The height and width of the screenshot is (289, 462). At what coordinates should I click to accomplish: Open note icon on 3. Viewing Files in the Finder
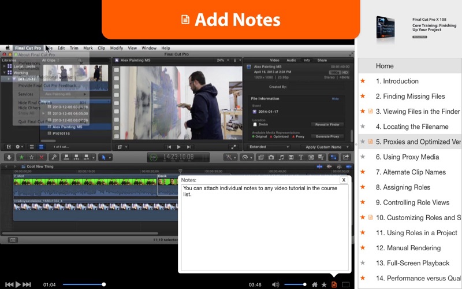pyautogui.click(x=371, y=111)
